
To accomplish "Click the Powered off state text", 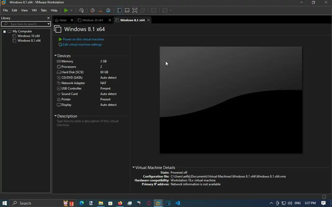I will (179, 173).
